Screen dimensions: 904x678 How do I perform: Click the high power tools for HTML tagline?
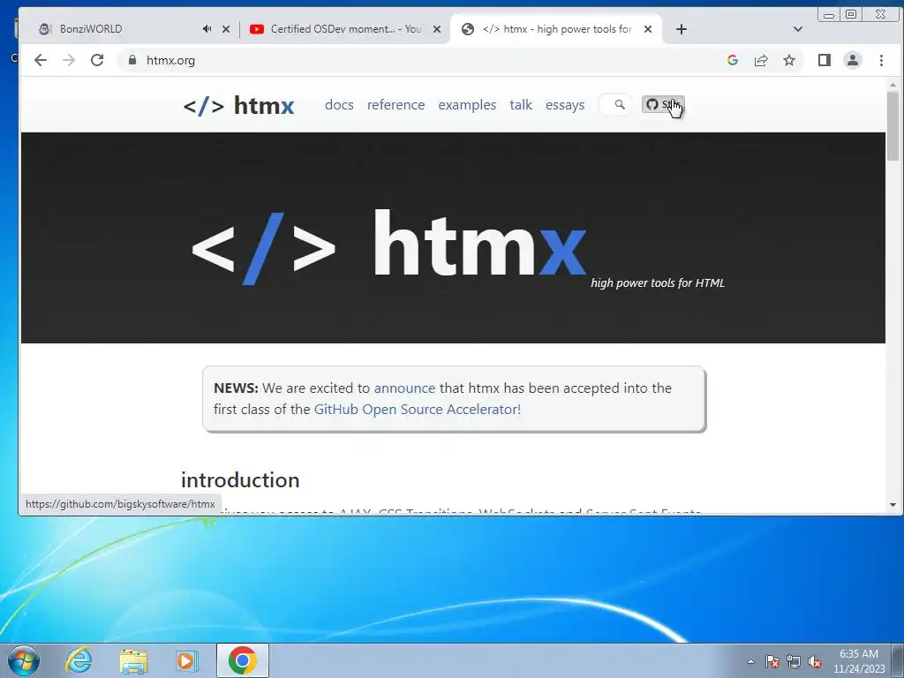pos(657,283)
